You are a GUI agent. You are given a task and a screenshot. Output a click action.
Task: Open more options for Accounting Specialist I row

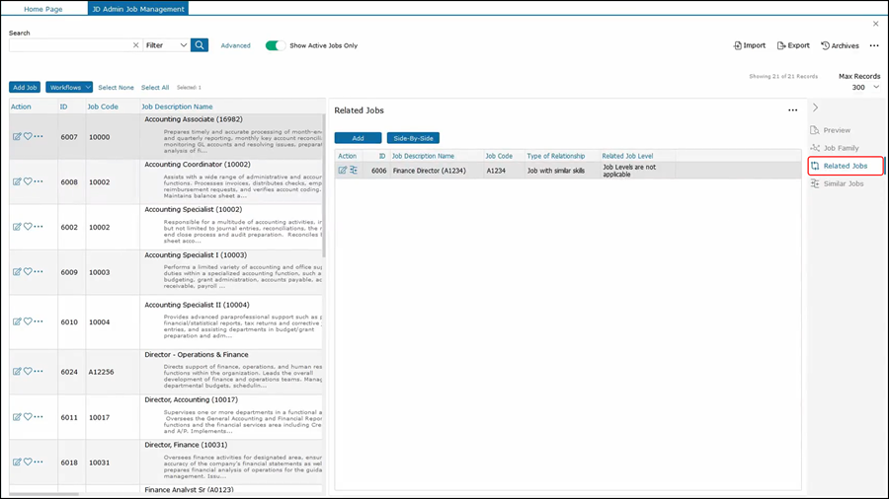(39, 271)
